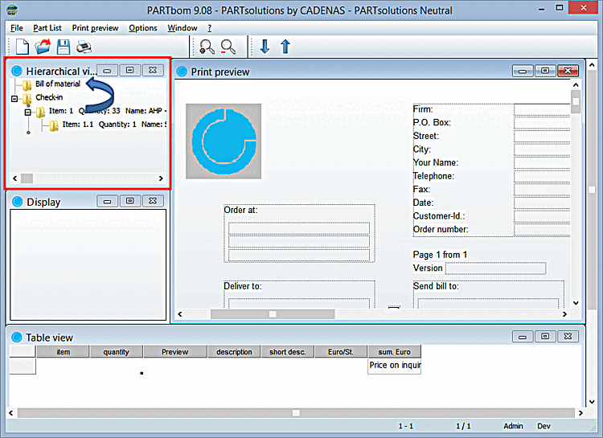603x438 pixels.
Task: Click Print preview horizontal scroll right arrow
Action: pos(564,314)
